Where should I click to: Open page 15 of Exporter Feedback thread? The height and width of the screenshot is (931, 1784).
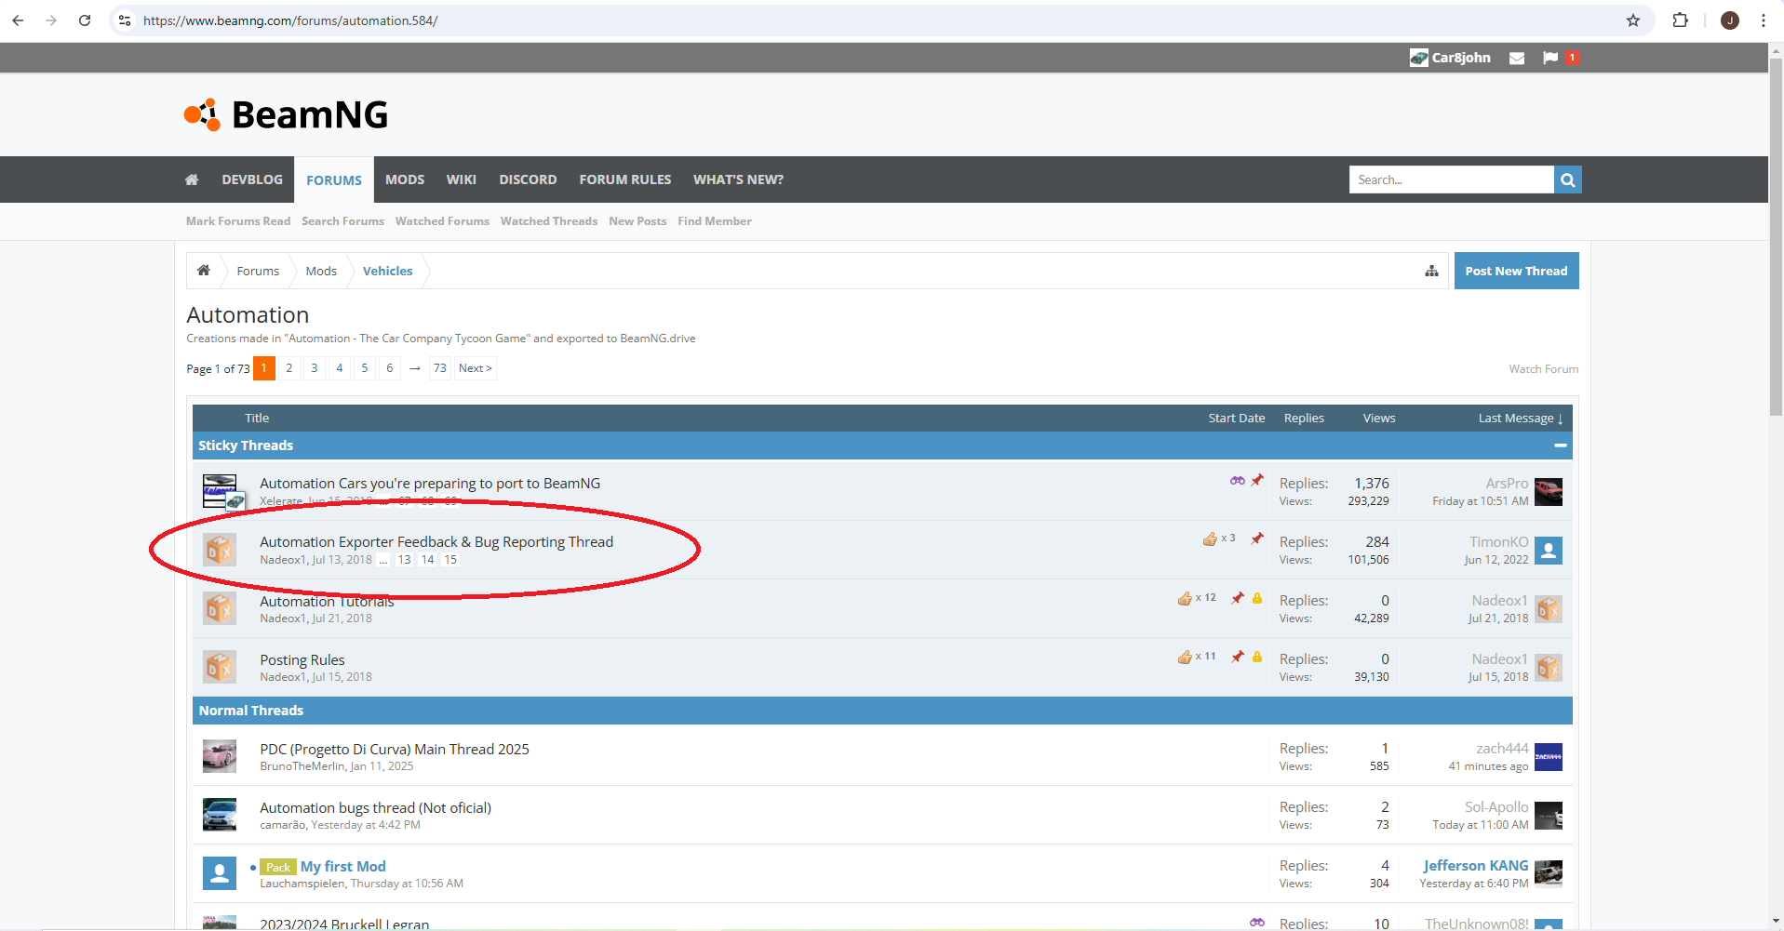(x=450, y=560)
